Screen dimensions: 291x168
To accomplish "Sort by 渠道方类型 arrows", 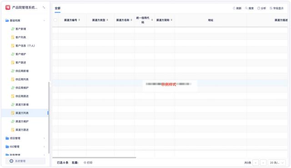I will pos(107,20).
